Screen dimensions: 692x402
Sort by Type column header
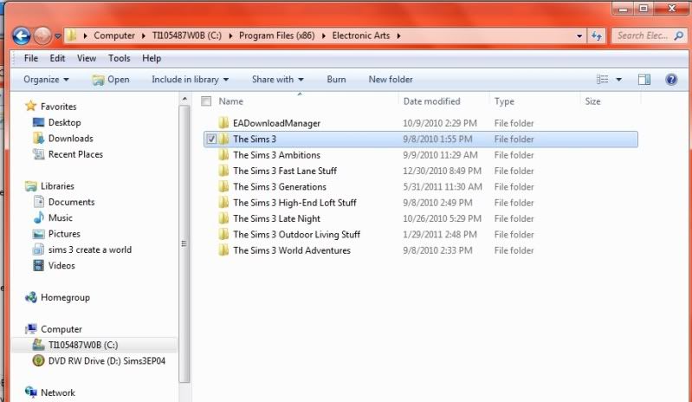(504, 101)
